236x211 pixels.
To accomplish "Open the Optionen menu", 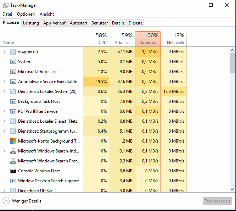I will tap(26, 14).
